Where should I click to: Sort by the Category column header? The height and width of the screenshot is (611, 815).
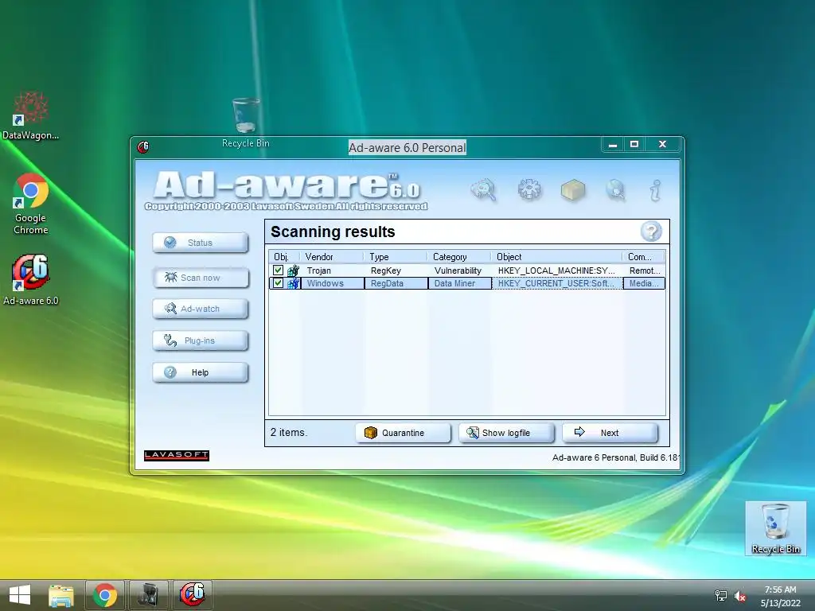pyautogui.click(x=459, y=257)
